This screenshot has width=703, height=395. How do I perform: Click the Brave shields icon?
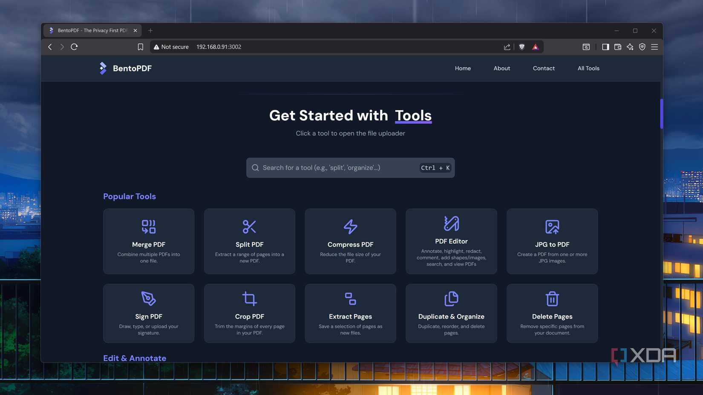click(x=521, y=47)
